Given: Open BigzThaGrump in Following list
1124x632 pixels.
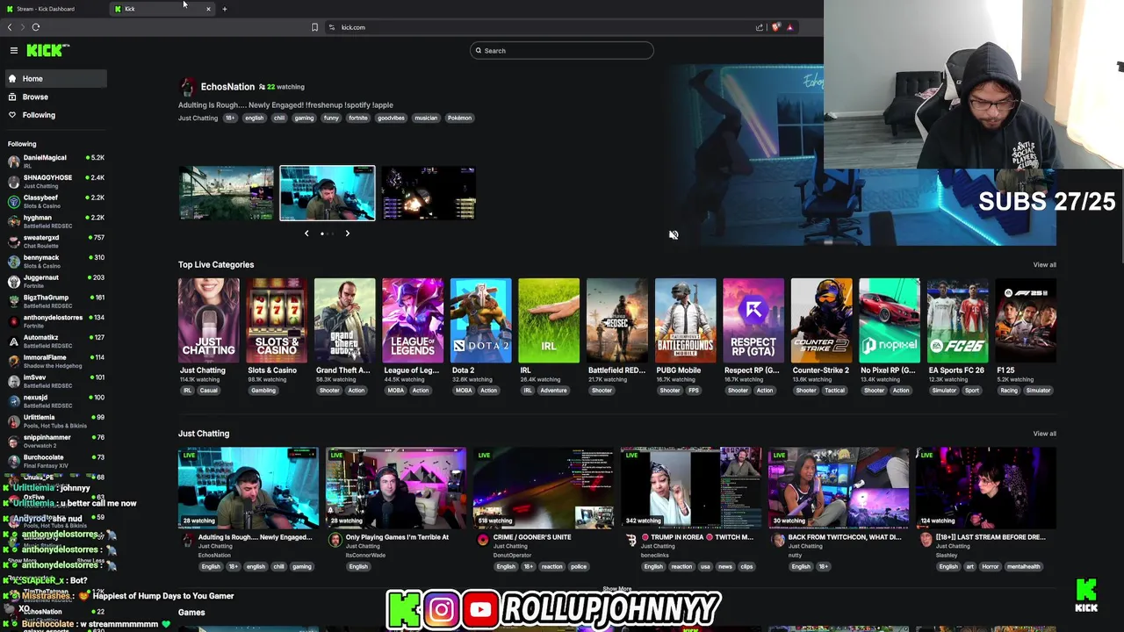Looking at the screenshot, I should point(54,301).
